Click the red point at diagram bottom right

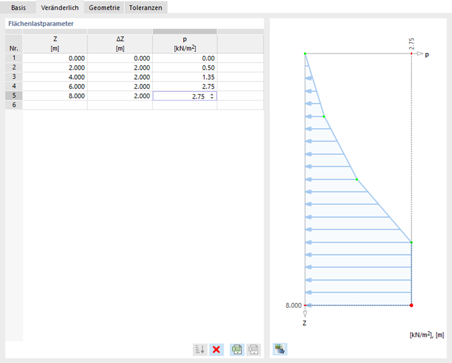click(412, 305)
